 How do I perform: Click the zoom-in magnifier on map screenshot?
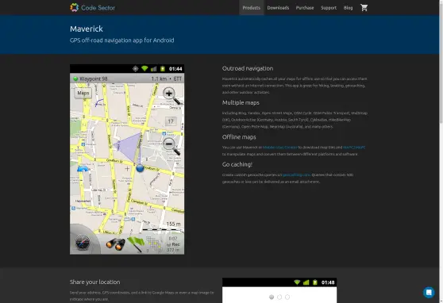[x=171, y=96]
